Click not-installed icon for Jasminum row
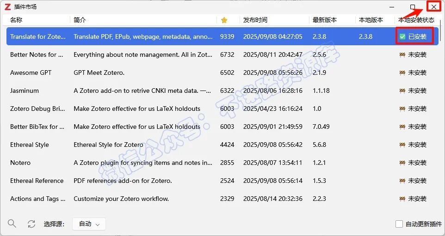This screenshot has width=445, height=236. coord(402,91)
